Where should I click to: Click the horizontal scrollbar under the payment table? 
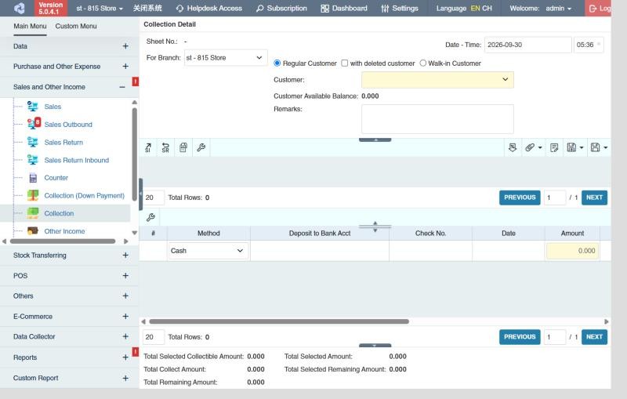click(279, 321)
